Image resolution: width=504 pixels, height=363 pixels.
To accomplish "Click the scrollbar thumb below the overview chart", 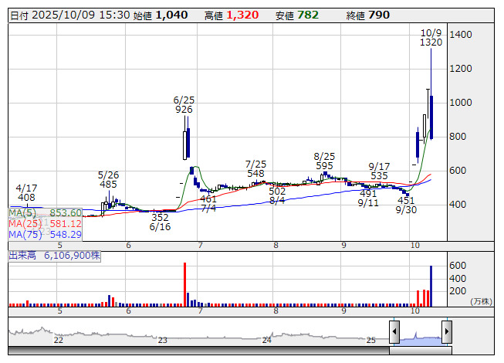I will [420, 351].
